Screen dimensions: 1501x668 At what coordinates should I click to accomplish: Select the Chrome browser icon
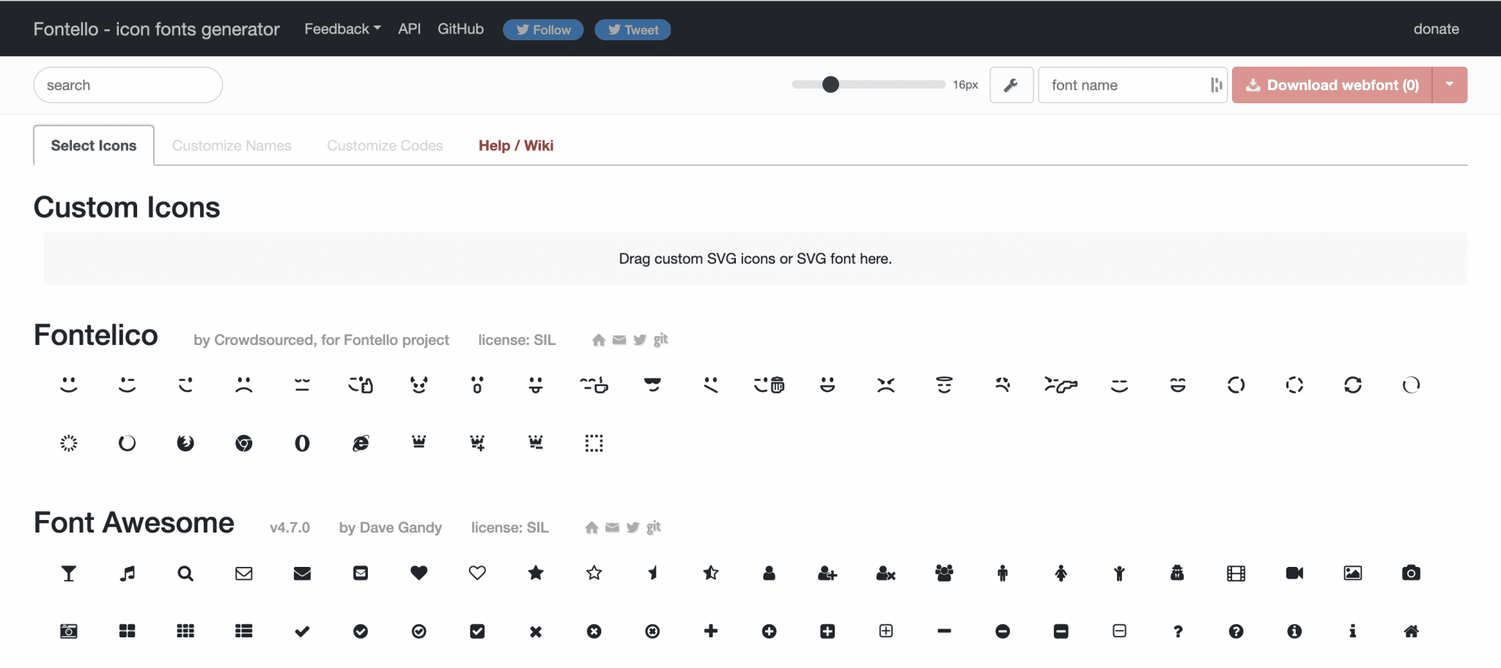tap(243, 443)
